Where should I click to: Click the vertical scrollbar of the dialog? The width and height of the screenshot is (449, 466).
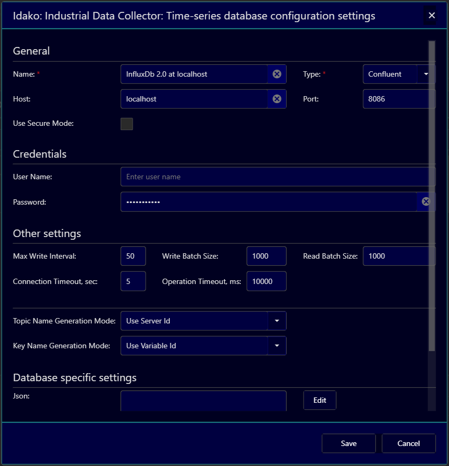pyautogui.click(x=431, y=194)
